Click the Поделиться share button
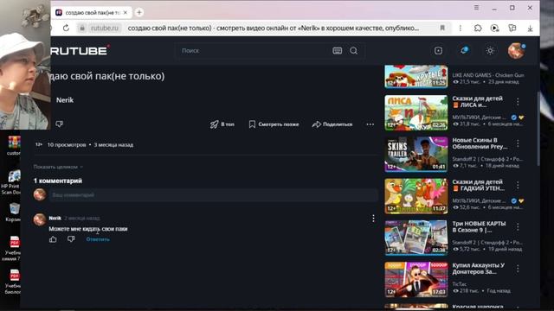The height and width of the screenshot is (311, 554). pyautogui.click(x=332, y=124)
